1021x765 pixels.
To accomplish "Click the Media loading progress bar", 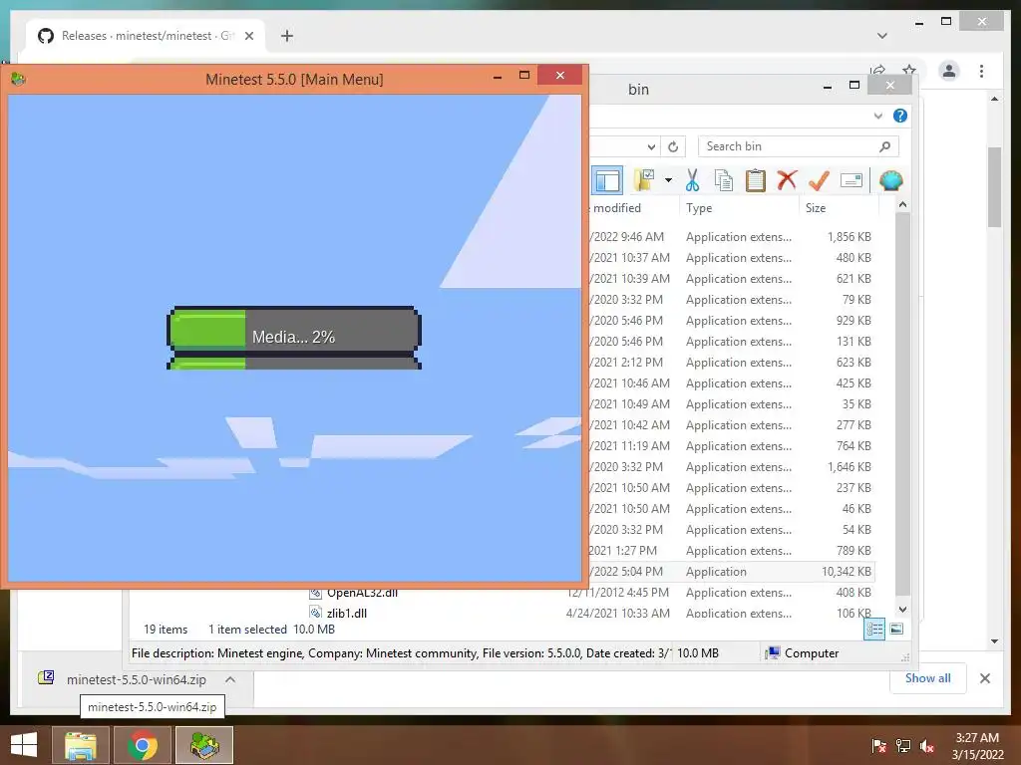I will point(294,337).
